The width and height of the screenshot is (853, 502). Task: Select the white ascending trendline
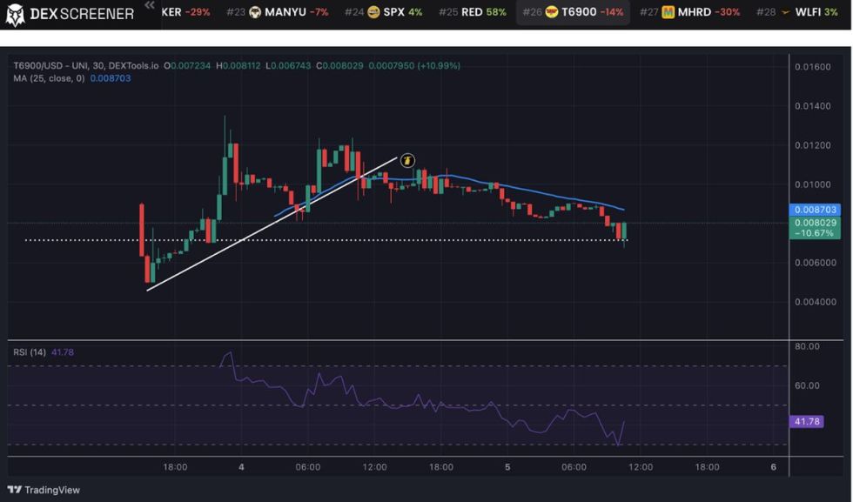click(272, 224)
